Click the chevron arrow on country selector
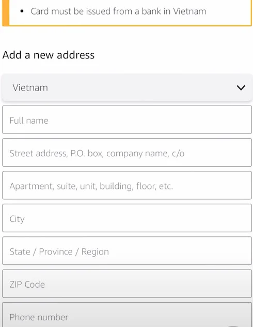The height and width of the screenshot is (327, 253). (x=241, y=87)
